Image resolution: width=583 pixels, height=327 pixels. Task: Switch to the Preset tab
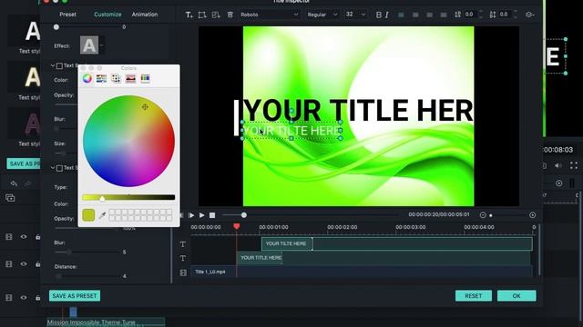point(67,15)
